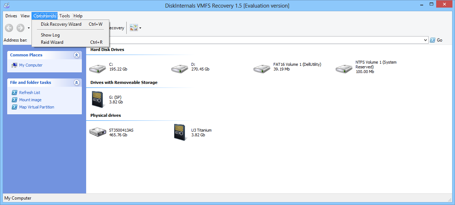
Task: Click the My Computer icon in sidebar
Action: click(x=14, y=65)
